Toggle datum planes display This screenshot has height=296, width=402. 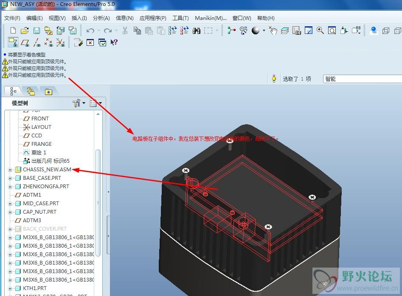click(25, 43)
